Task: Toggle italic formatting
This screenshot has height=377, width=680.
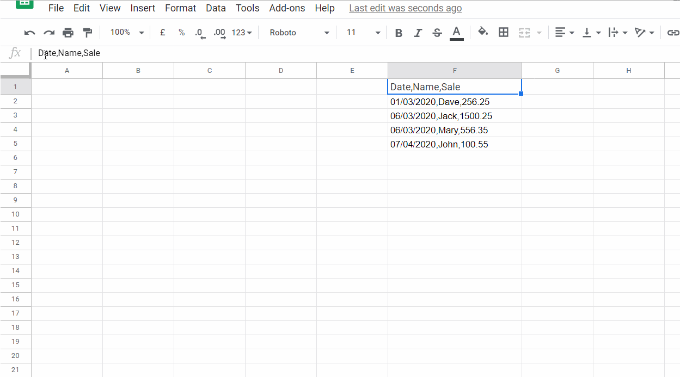Action: (x=418, y=32)
